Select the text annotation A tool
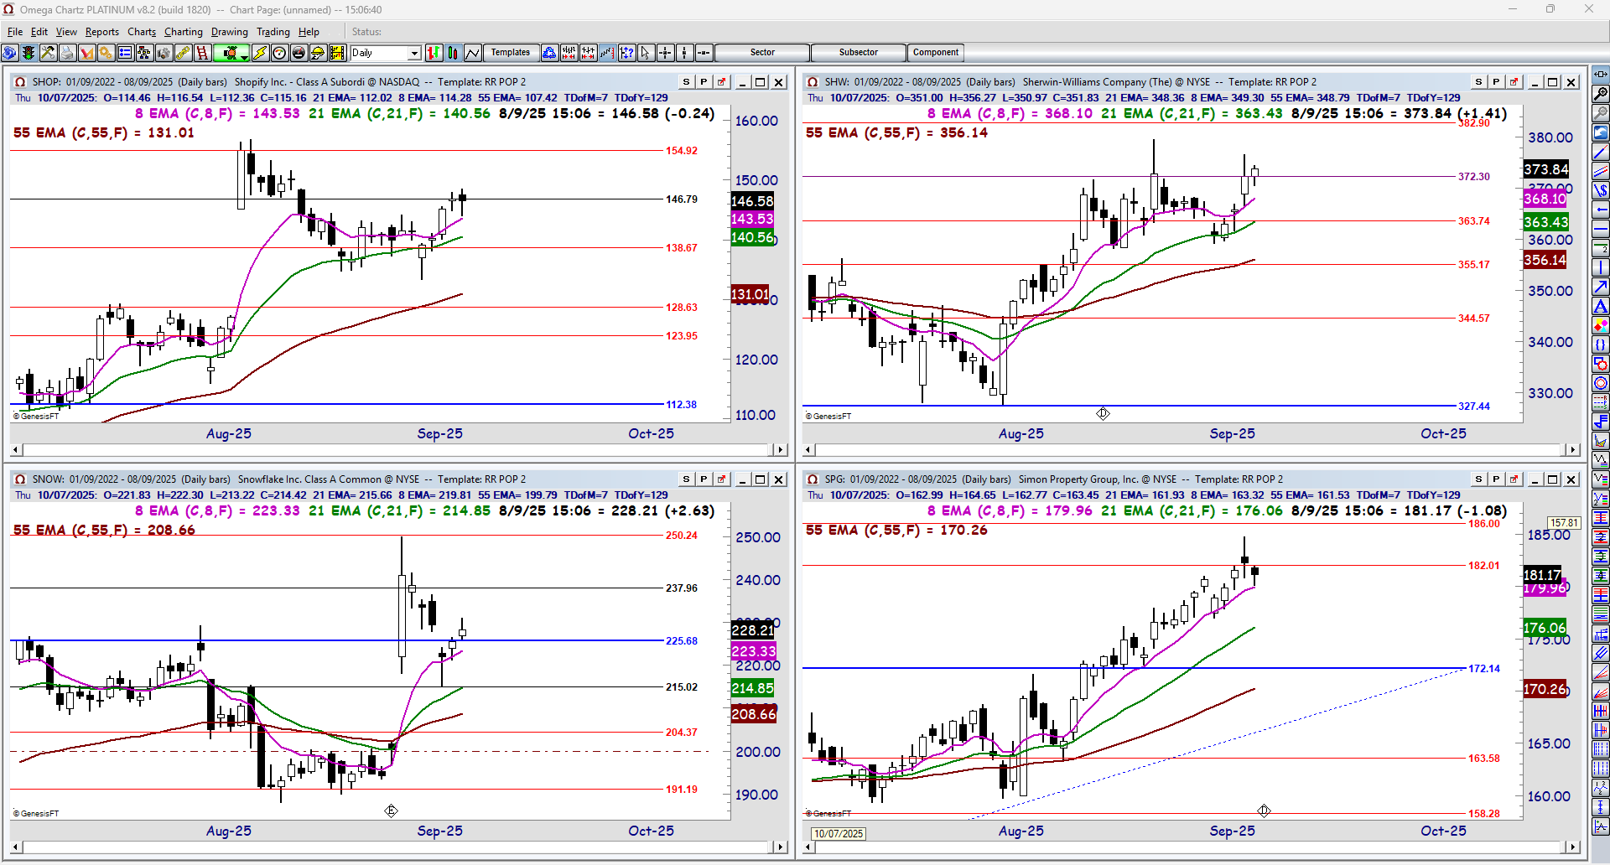The height and width of the screenshot is (865, 1610). tap(1601, 307)
